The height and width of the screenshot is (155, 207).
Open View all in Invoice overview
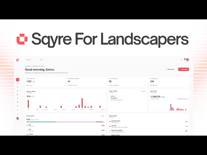pos(102,116)
